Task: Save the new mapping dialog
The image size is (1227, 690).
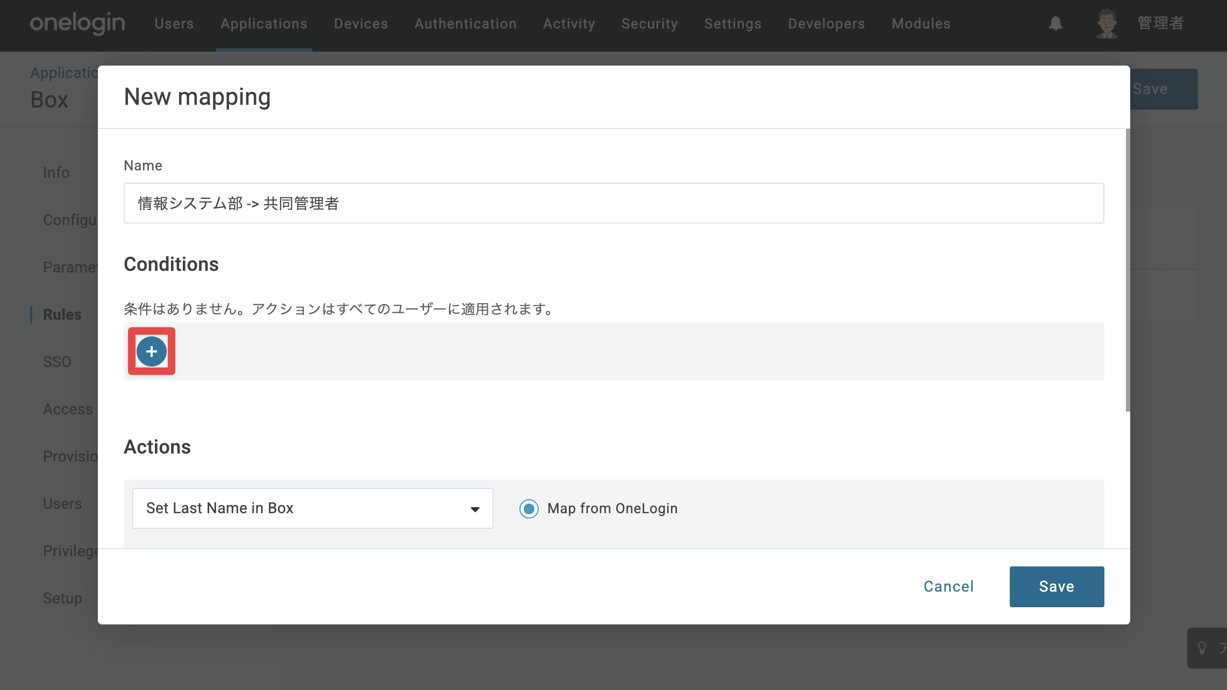Action: (1057, 587)
